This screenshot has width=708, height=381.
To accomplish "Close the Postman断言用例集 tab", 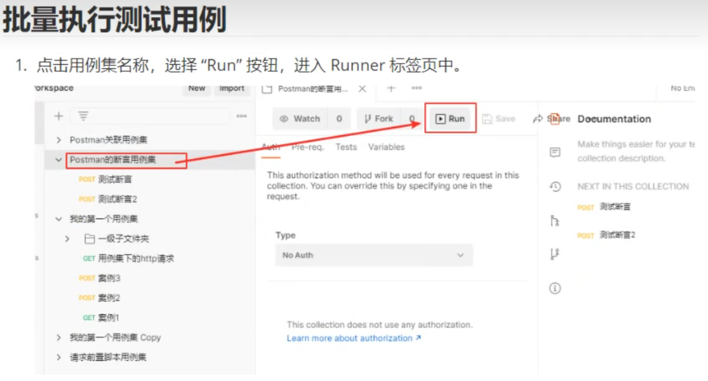I will click(x=362, y=89).
